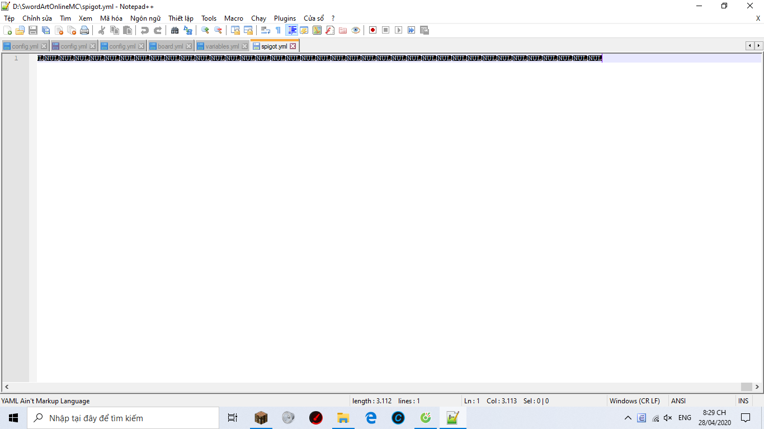Click the toolbar Close document icon
This screenshot has width=764, height=429.
click(59, 30)
